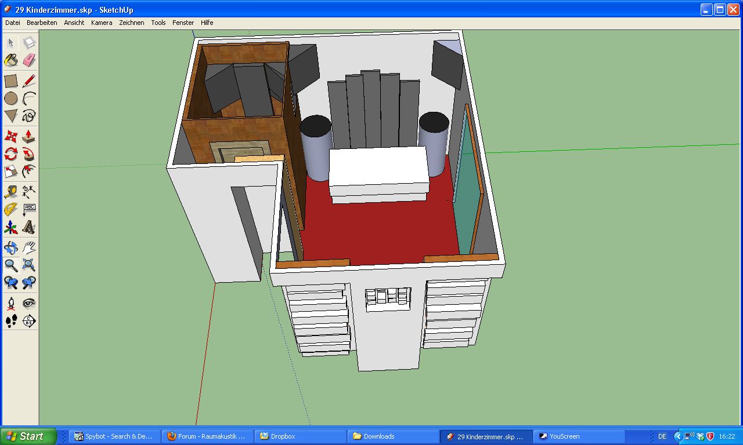743x445 pixels.
Task: Select the Rectangle drawing tool
Action: pyautogui.click(x=11, y=81)
